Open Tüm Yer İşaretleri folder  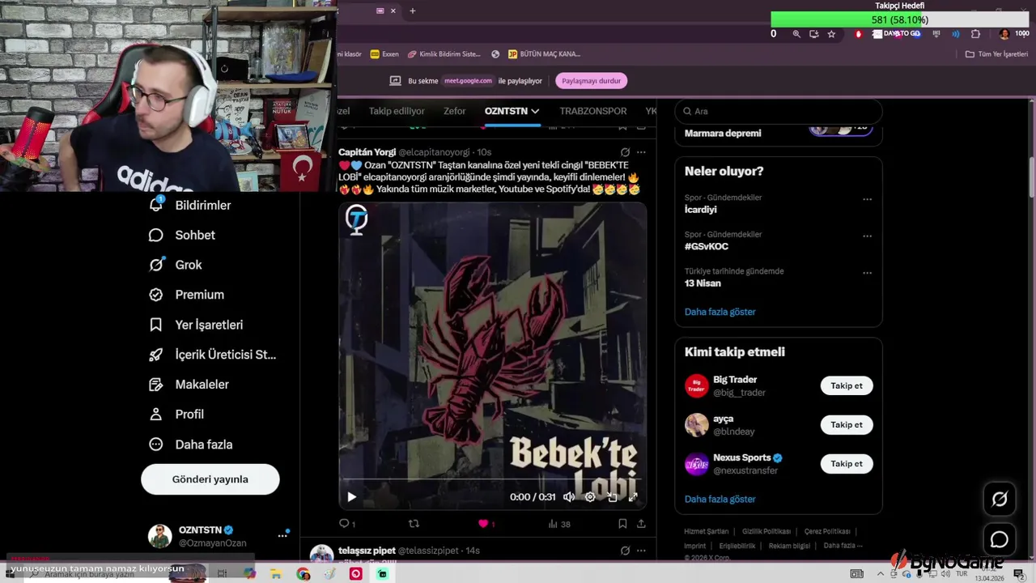click(x=996, y=54)
